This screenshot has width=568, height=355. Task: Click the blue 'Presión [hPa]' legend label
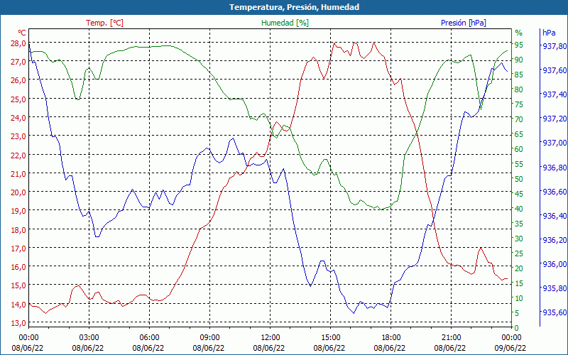[464, 23]
